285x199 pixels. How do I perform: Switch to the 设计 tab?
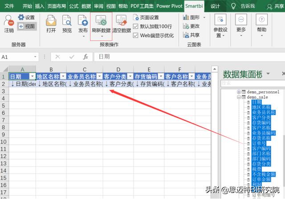(215, 6)
